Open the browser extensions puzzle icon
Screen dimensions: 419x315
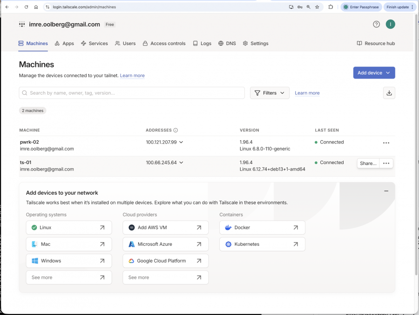tap(331, 7)
